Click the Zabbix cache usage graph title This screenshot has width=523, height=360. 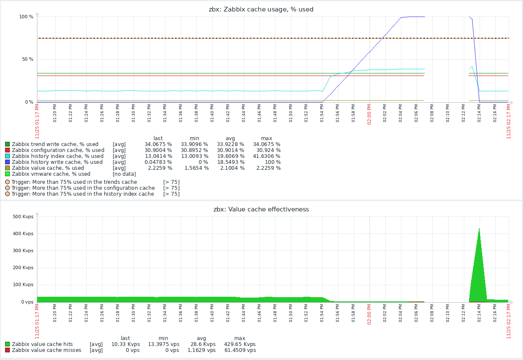(x=261, y=9)
